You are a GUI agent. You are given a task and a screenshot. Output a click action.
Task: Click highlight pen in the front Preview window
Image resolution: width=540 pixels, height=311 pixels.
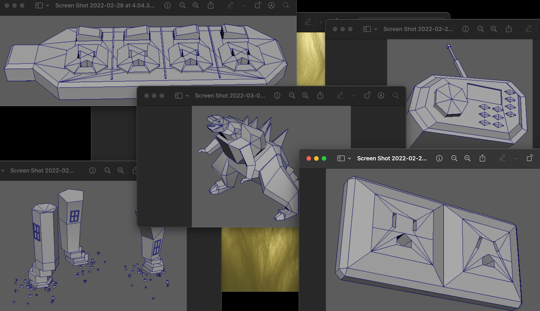coord(502,158)
